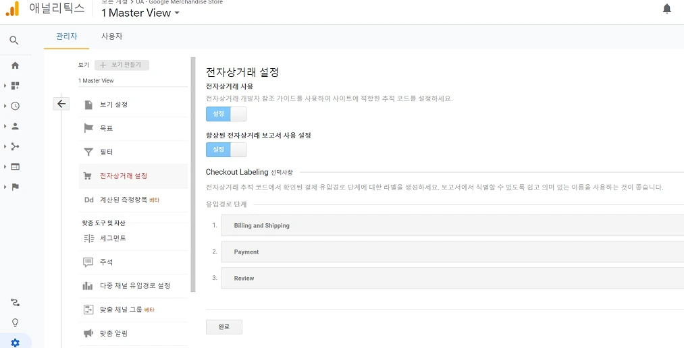Open the Acquisition branching icon
The width and height of the screenshot is (684, 348).
pos(16,146)
